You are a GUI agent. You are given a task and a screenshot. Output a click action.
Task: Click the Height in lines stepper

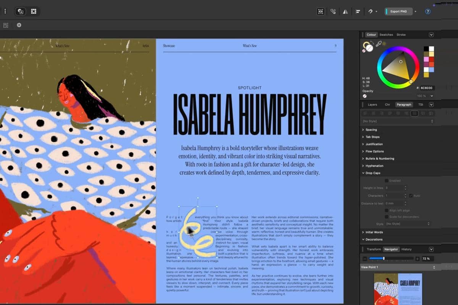[405, 188]
